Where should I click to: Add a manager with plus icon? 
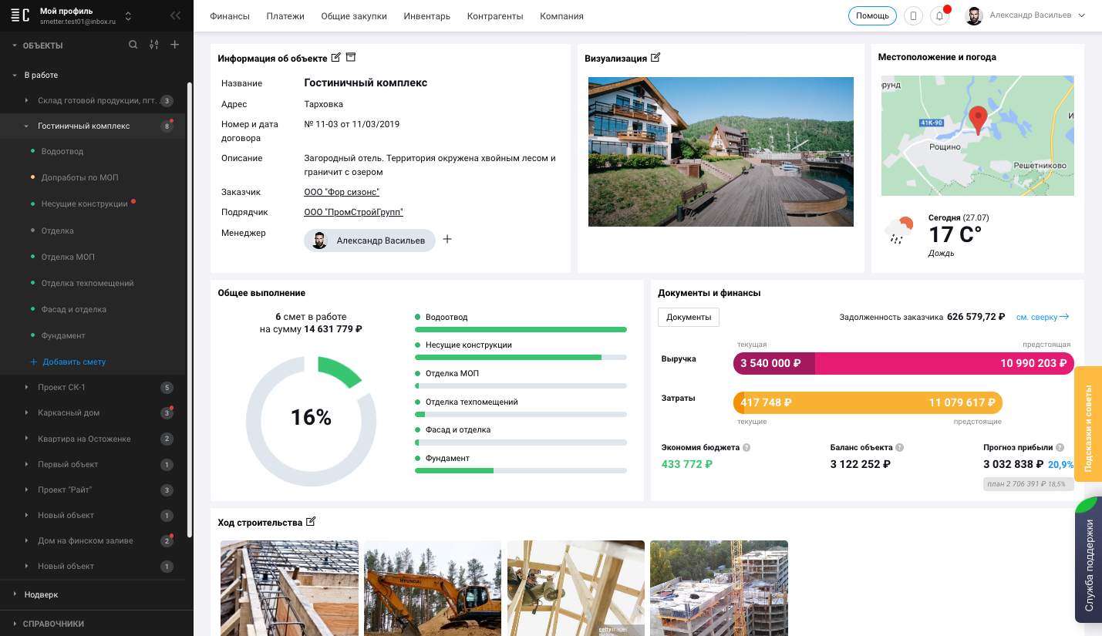coord(447,240)
